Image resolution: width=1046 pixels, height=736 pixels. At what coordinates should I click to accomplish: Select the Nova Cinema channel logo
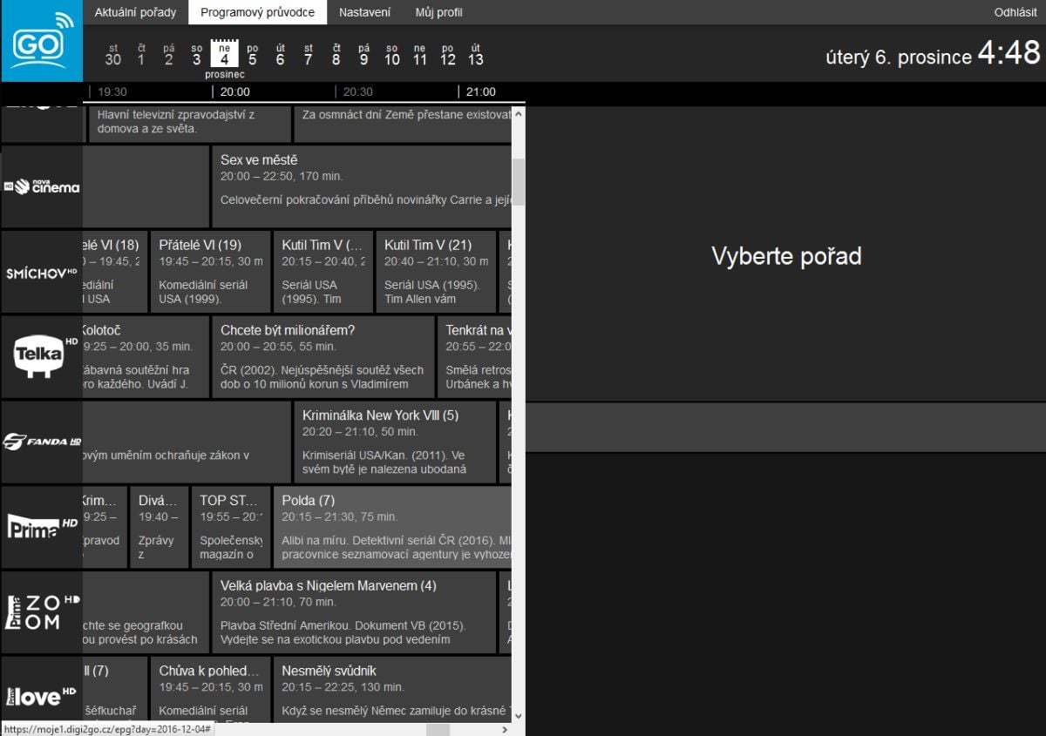pyautogui.click(x=41, y=186)
